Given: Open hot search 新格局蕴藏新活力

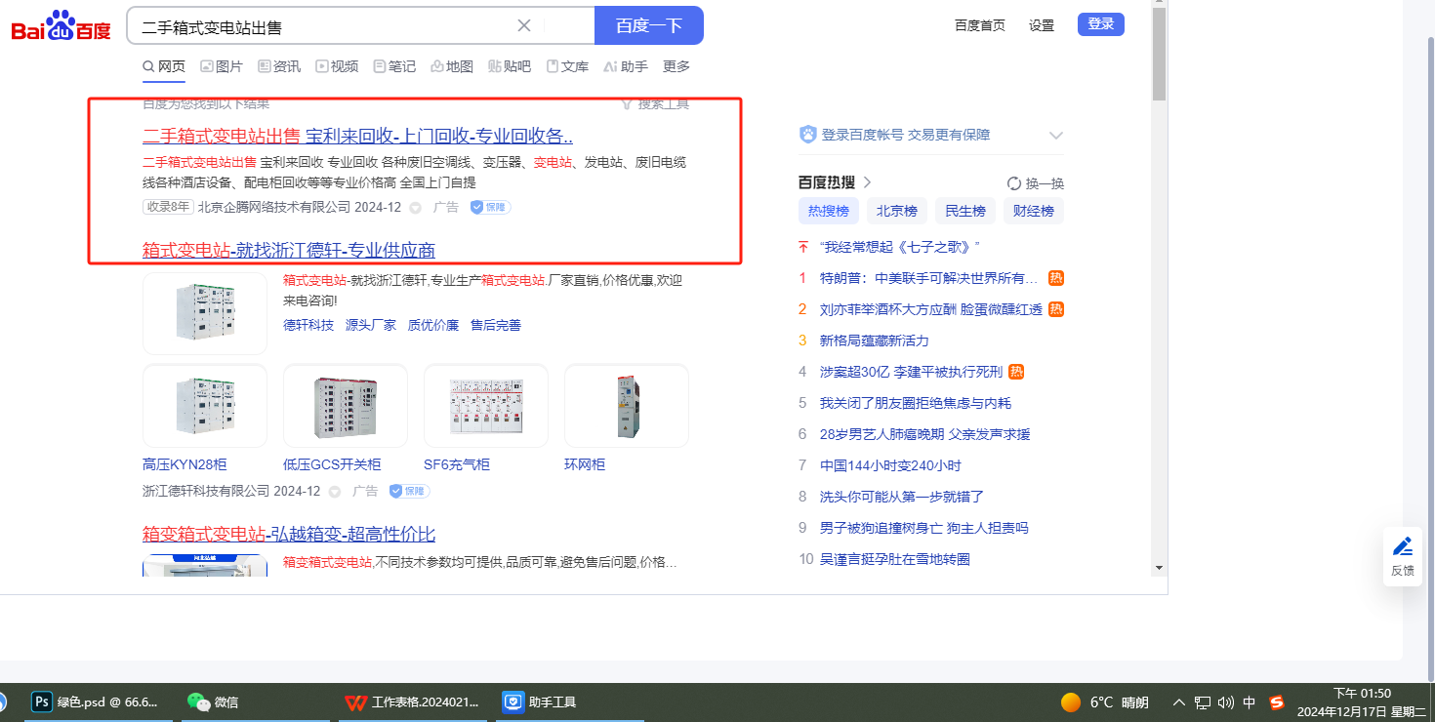Looking at the screenshot, I should click(875, 341).
